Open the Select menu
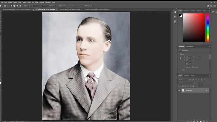 pos(24,2)
